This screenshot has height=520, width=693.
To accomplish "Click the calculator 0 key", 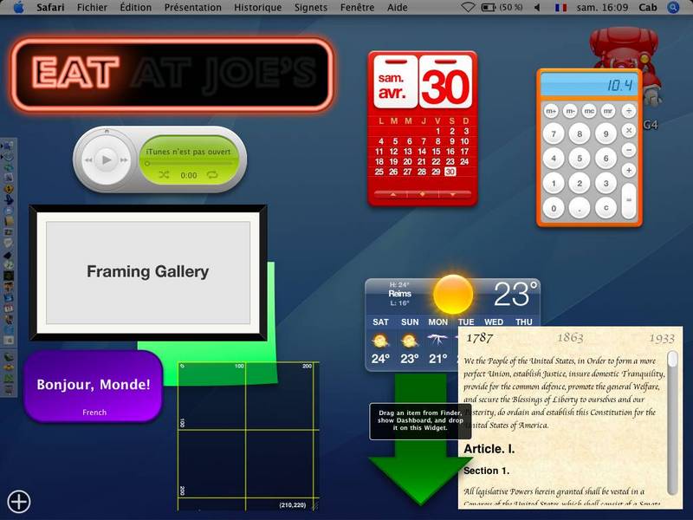I will pos(554,208).
